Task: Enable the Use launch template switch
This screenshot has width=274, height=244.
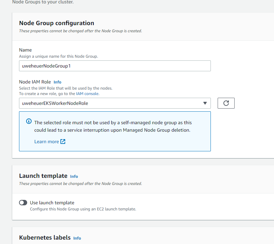Action: pyautogui.click(x=23, y=203)
